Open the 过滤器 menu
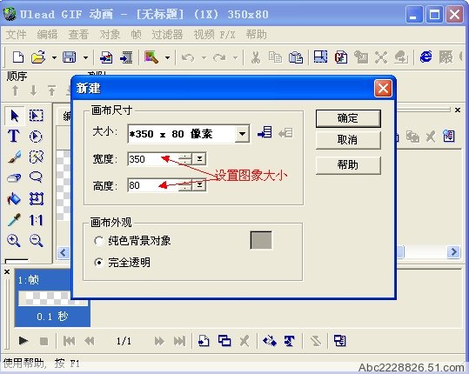 coord(167,35)
